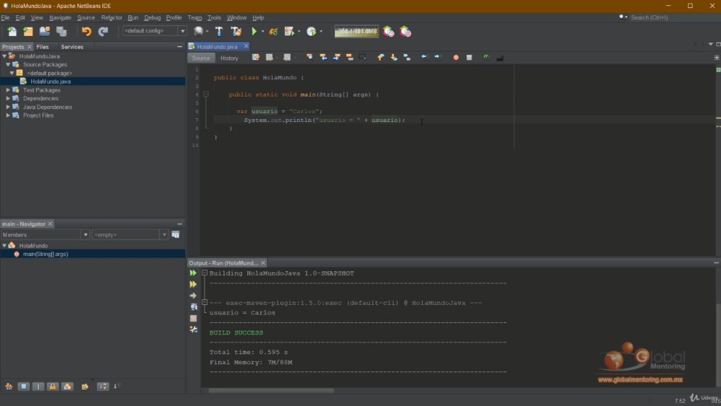Toggle the Source view button
The image size is (721, 406).
(201, 58)
